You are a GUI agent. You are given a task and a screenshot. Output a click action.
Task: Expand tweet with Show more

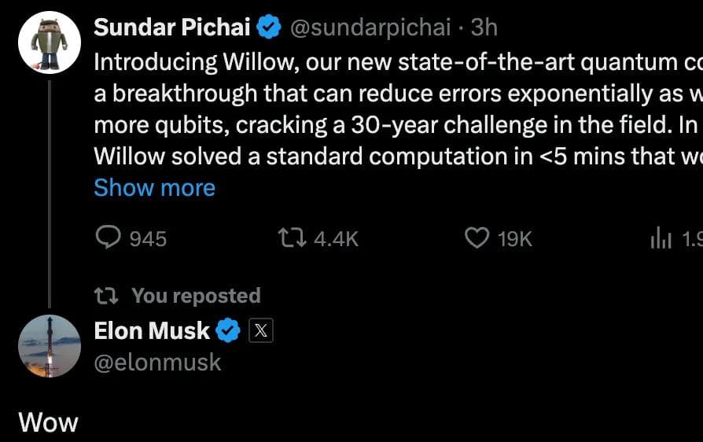click(154, 188)
